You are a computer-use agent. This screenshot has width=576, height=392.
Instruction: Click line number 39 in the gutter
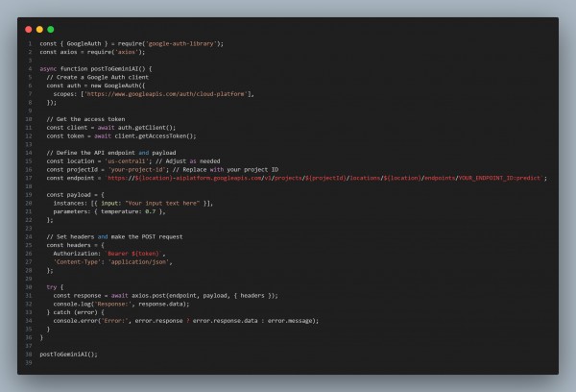(29, 363)
